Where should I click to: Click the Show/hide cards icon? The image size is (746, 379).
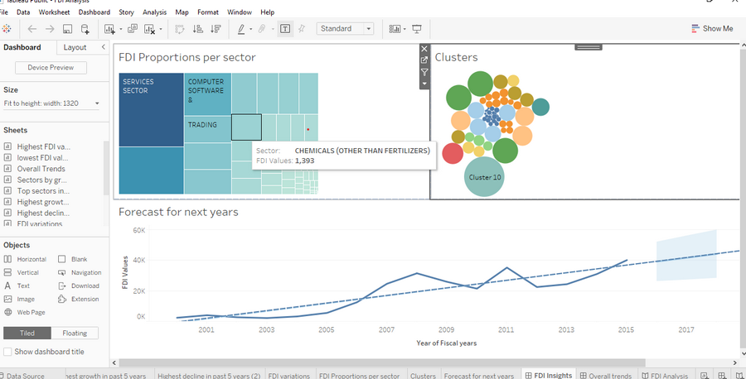tap(395, 29)
